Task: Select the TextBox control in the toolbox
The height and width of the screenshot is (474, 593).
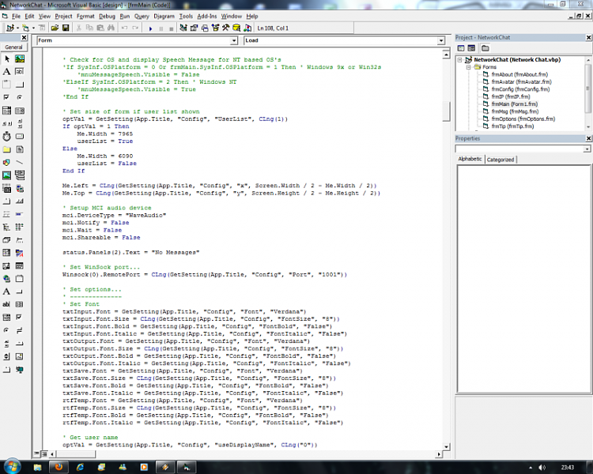Action: pos(20,72)
